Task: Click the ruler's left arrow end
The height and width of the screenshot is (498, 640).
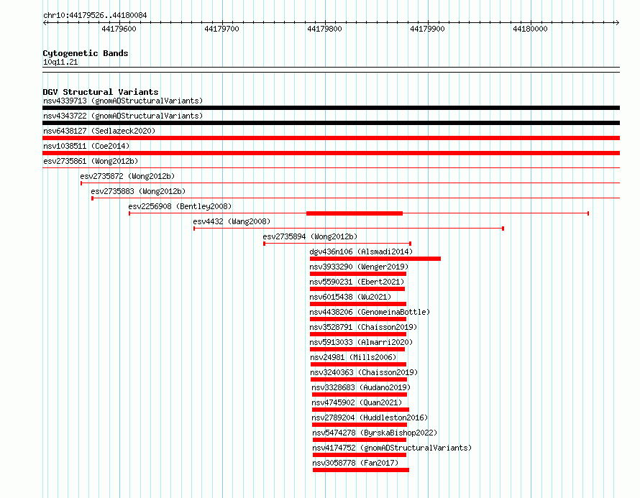Action: 45,22
